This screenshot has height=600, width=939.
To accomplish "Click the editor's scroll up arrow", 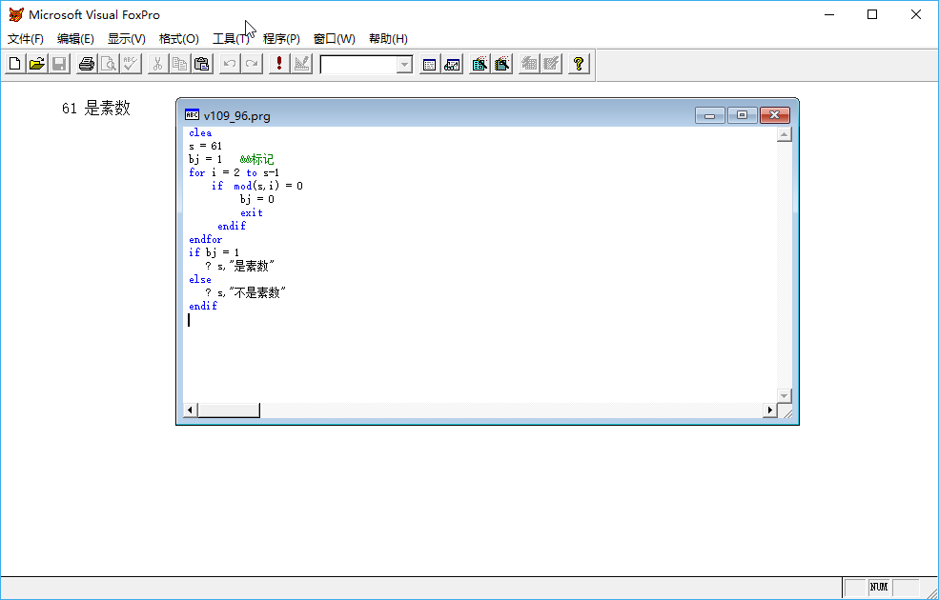I will (784, 134).
